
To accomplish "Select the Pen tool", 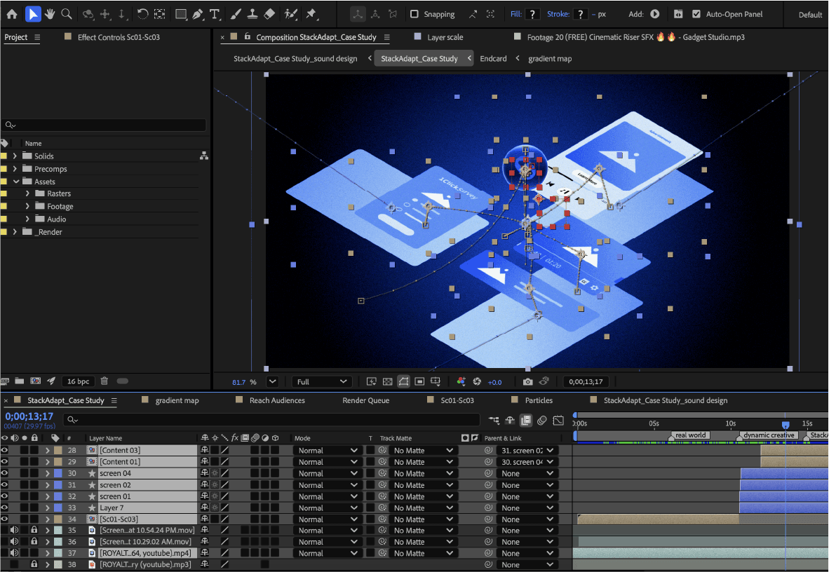I will 198,14.
